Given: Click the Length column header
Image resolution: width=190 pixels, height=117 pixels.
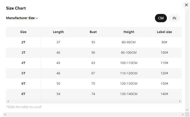Looking at the screenshot, I should pyautogui.click(x=58, y=32).
